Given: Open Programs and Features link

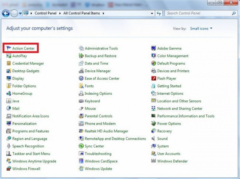Looking at the screenshot, I should (x=31, y=131).
